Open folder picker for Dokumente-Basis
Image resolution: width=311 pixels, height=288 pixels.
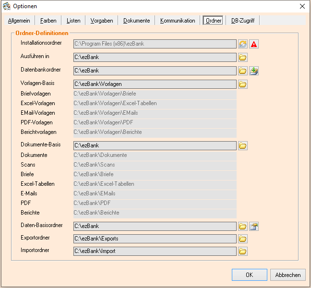click(x=243, y=145)
